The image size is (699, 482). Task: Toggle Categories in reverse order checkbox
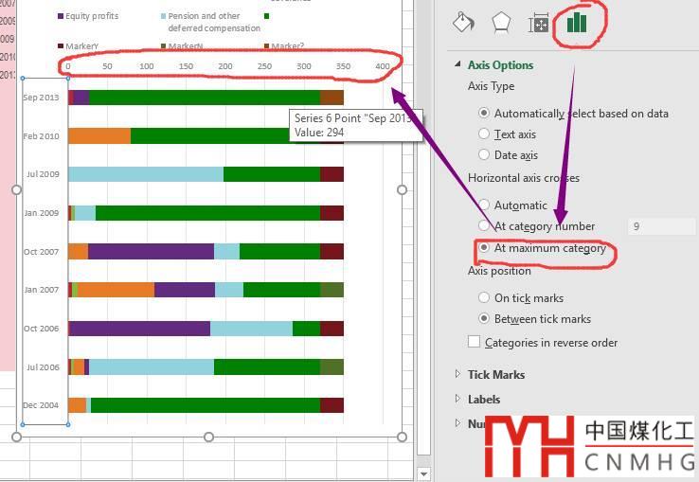[x=474, y=342]
